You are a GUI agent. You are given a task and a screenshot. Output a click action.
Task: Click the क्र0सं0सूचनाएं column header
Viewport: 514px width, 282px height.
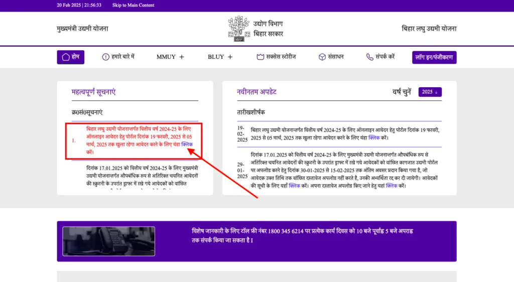pyautogui.click(x=87, y=112)
